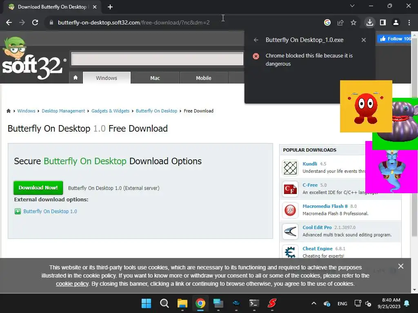Image resolution: width=418 pixels, height=313 pixels.
Task: Close the Download Butterfly On Desktop tab
Action: click(95, 7)
